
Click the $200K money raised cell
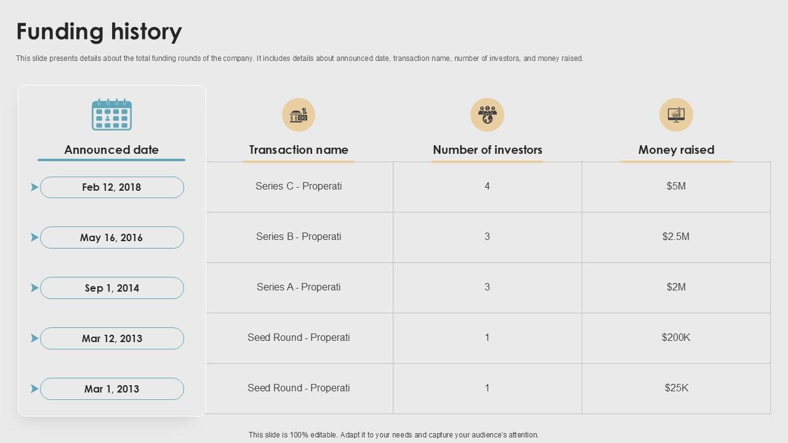click(x=676, y=338)
